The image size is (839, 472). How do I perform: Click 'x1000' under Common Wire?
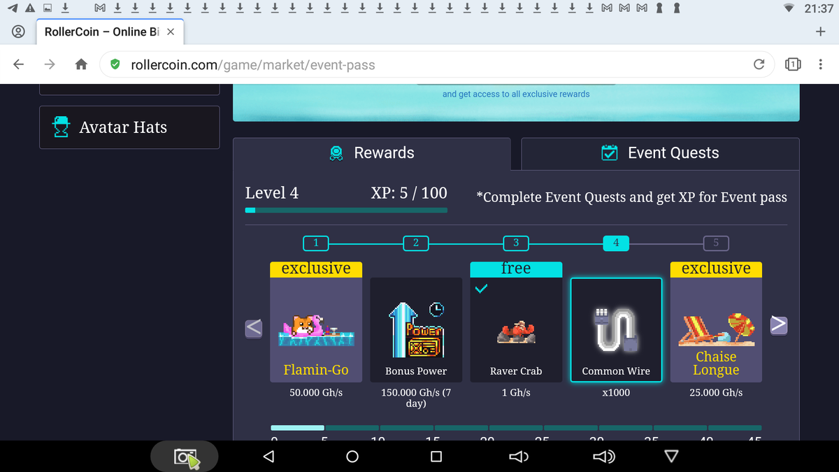click(616, 393)
